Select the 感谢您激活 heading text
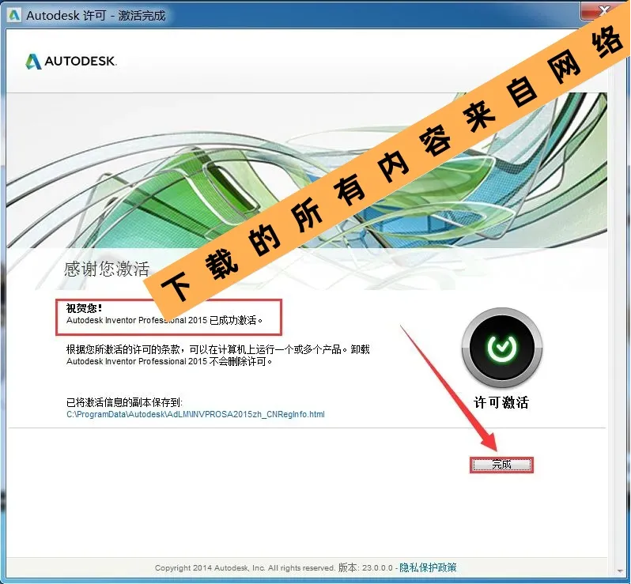Screen dimensions: 631x584 point(107,269)
